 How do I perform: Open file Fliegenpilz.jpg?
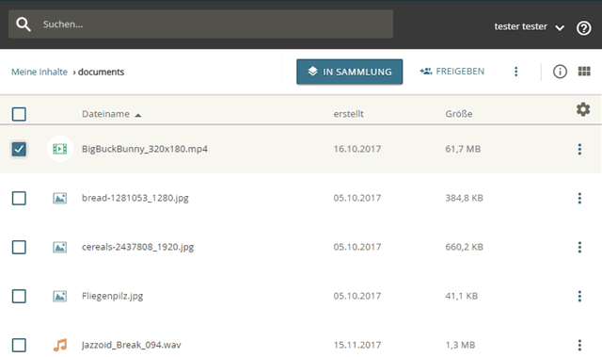[112, 297]
